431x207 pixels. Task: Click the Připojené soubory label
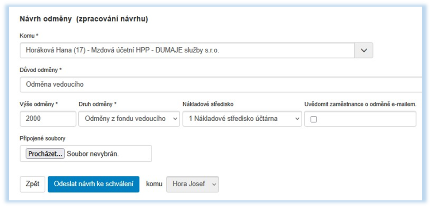pos(42,138)
